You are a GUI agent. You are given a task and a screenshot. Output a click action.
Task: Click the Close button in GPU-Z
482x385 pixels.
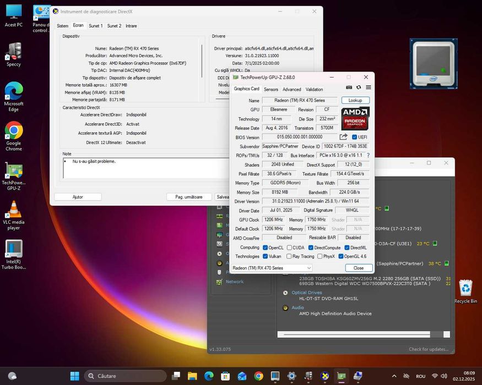coord(359,268)
